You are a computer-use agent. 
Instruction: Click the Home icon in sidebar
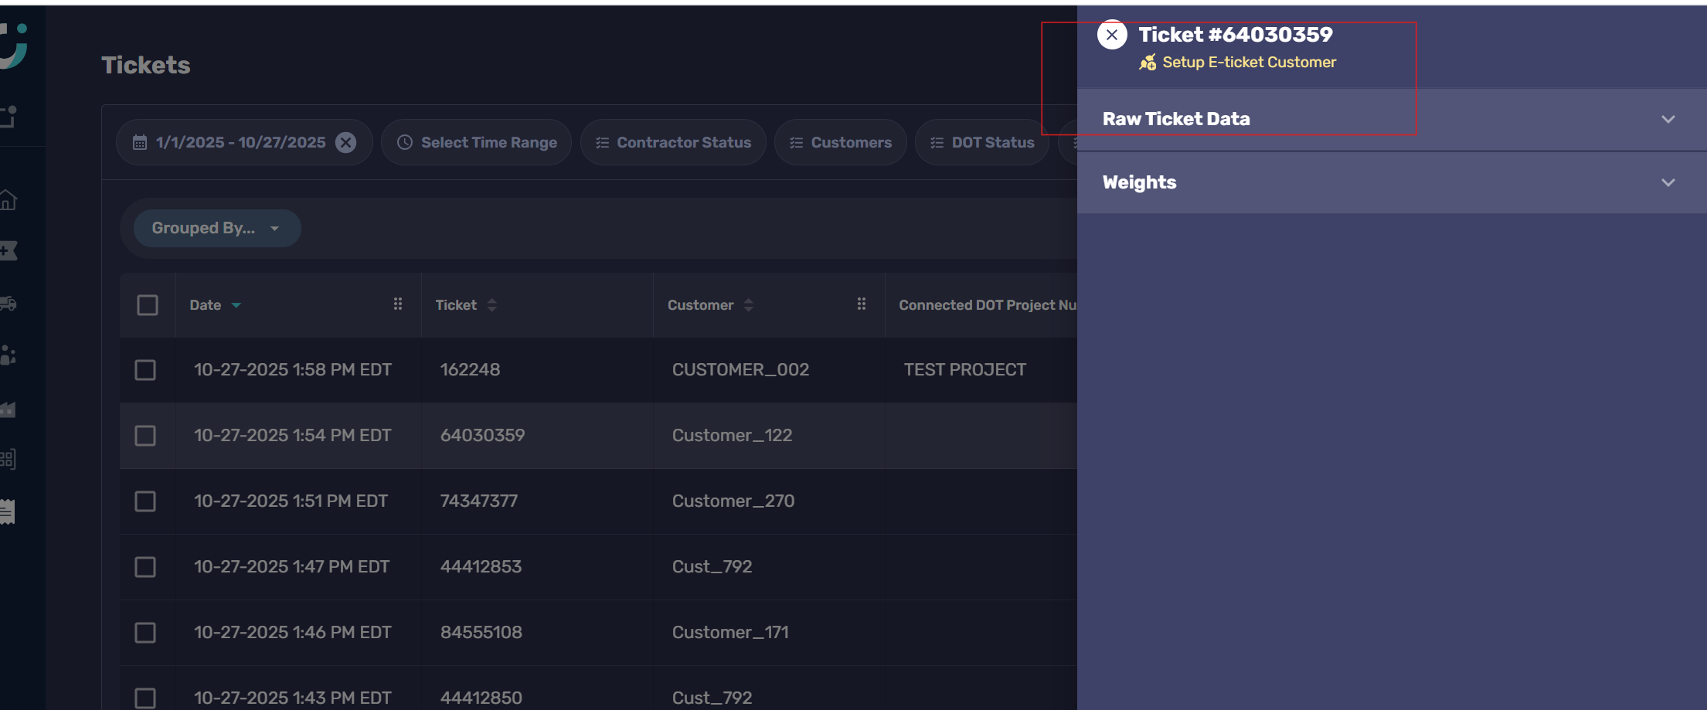tap(9, 200)
